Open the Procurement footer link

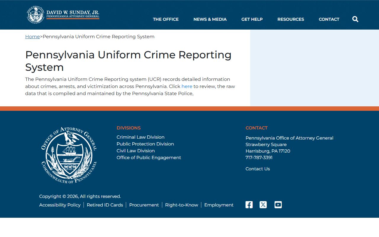pyautogui.click(x=144, y=205)
